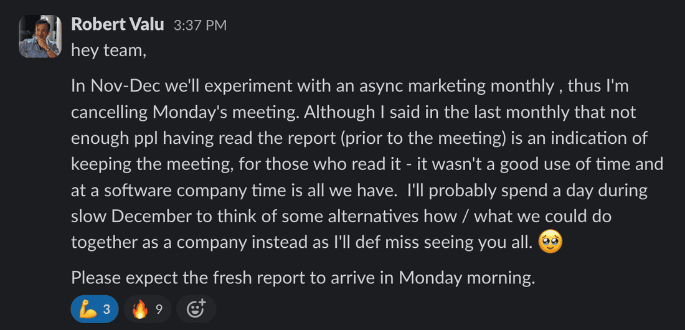The width and height of the screenshot is (685, 330).
Task: Open the 3:37 PM timestamp link
Action: click(x=200, y=26)
